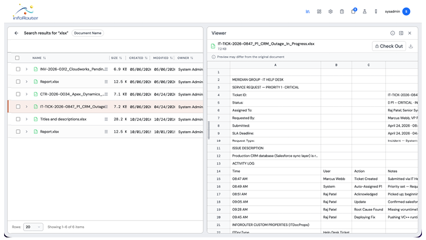Sort by the SIZE column header
This screenshot has width=426, height=240.
click(116, 58)
